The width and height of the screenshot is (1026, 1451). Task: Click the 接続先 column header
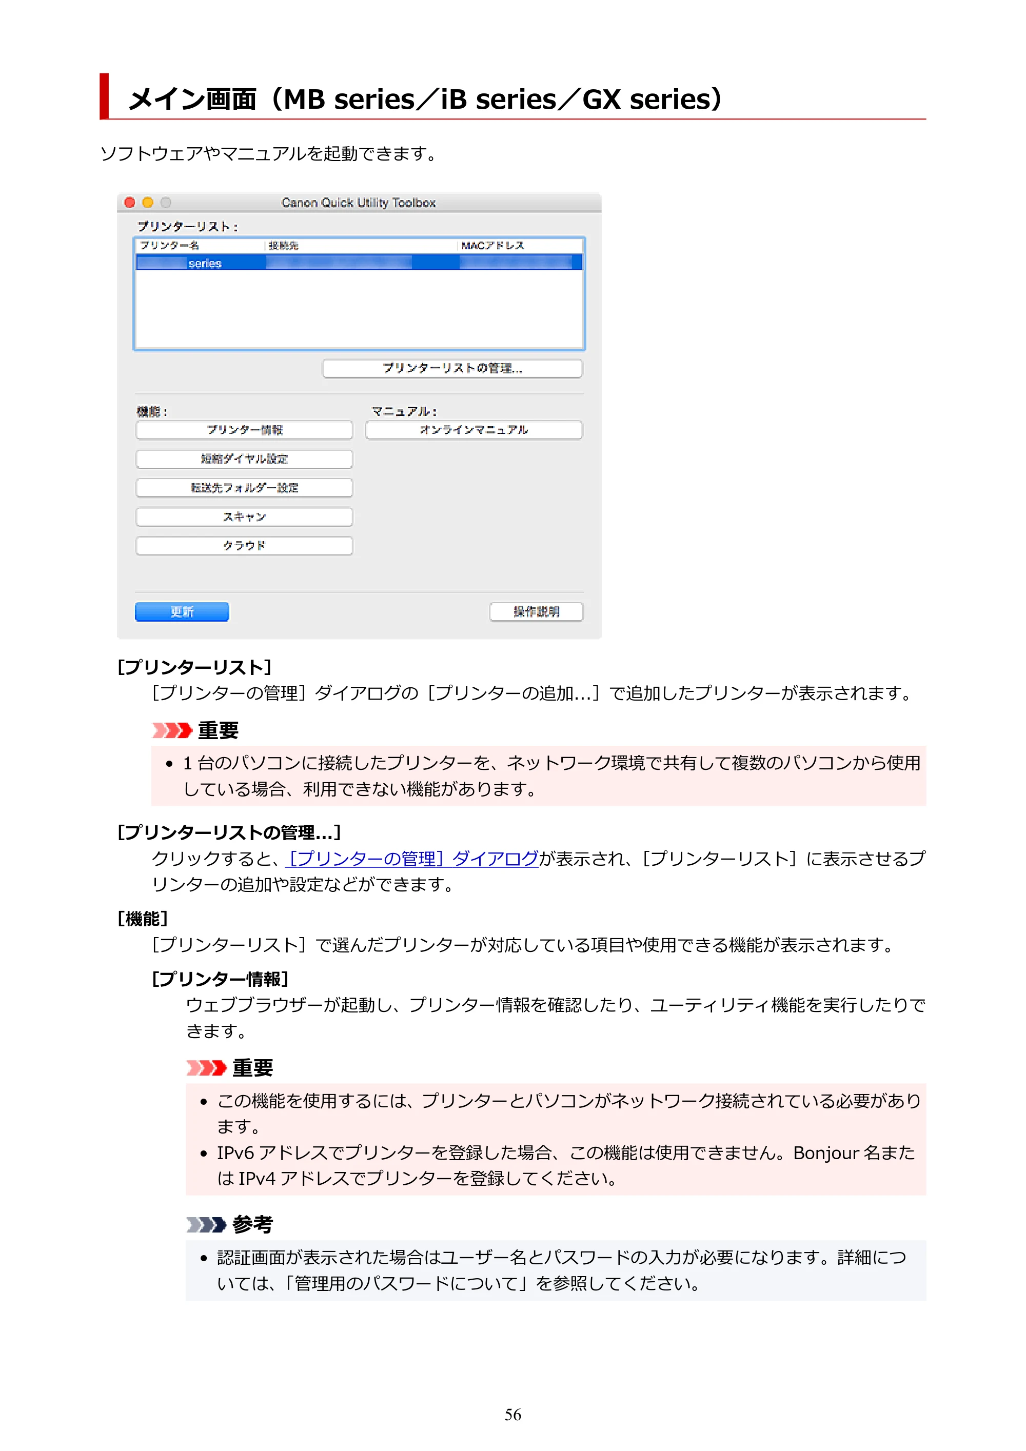coord(283,246)
